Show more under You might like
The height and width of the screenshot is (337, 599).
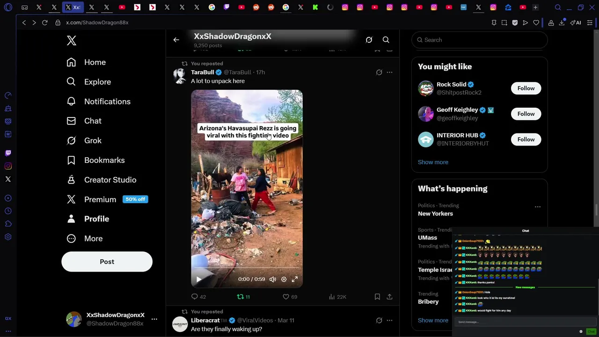click(x=433, y=162)
